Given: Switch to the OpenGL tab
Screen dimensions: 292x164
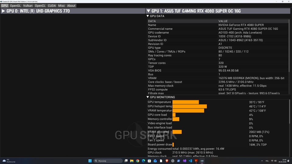Looking at the screenshot, I should coord(15,5).
